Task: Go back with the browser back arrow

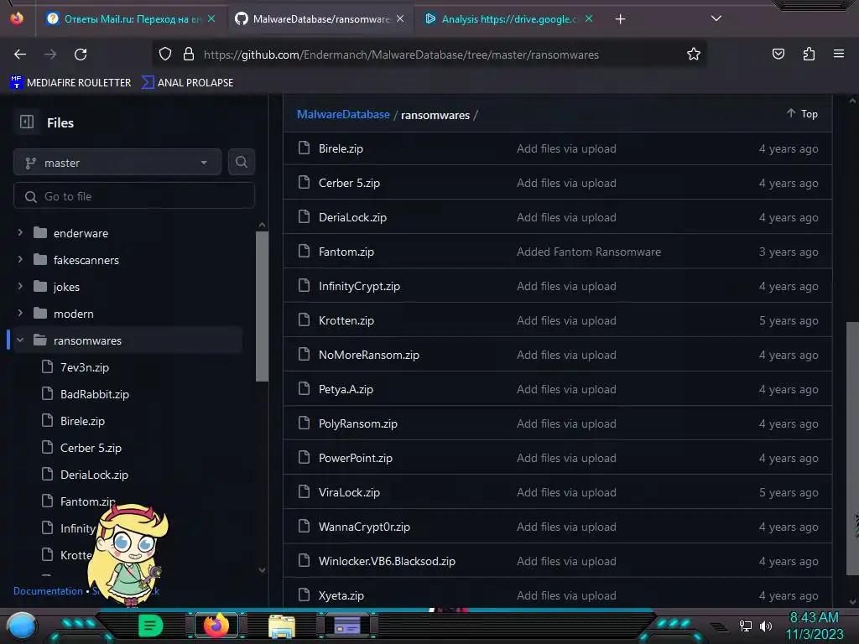Action: pos(20,55)
